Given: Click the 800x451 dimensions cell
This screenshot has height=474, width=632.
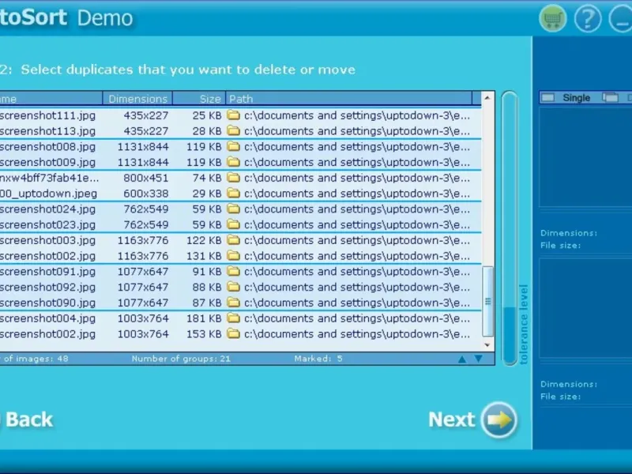Looking at the screenshot, I should pyautogui.click(x=146, y=178).
